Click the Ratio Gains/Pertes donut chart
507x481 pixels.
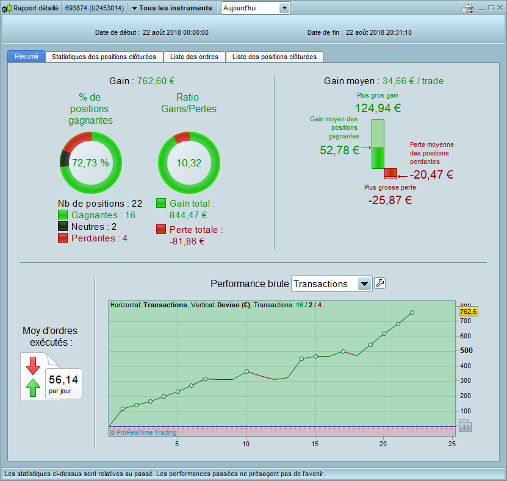coord(189,163)
